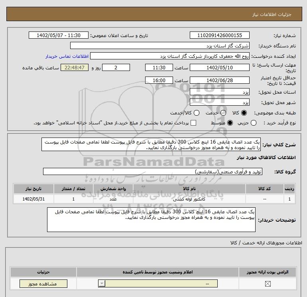Click the الزامی بودن ارائه مجوز column header
This screenshot has height=297, width=307.
coord(268,272)
